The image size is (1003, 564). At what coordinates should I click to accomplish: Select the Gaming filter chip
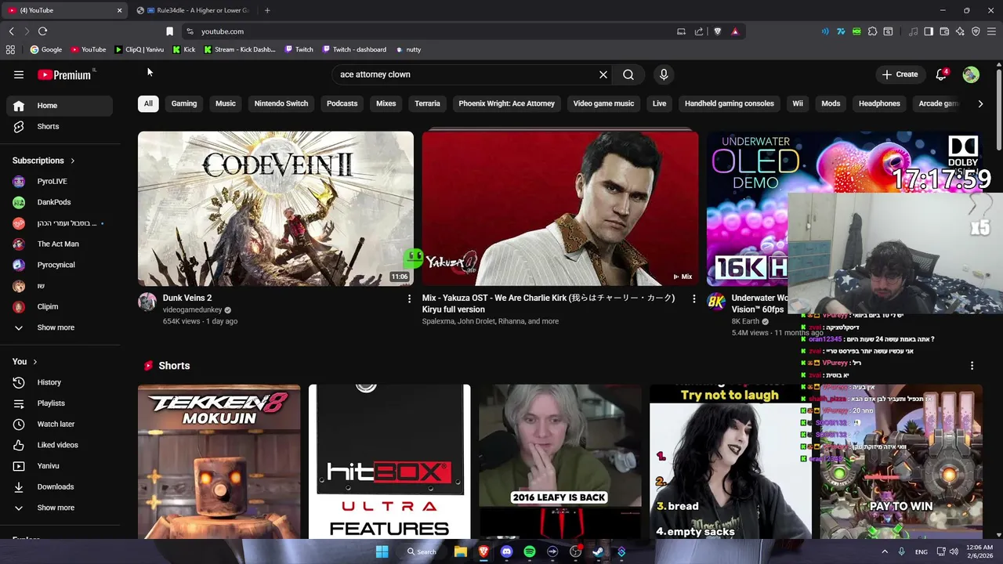click(x=184, y=103)
